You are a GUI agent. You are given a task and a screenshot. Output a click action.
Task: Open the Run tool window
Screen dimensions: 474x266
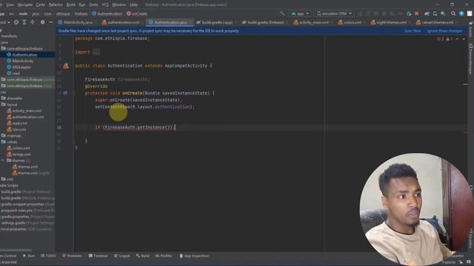pos(29,256)
